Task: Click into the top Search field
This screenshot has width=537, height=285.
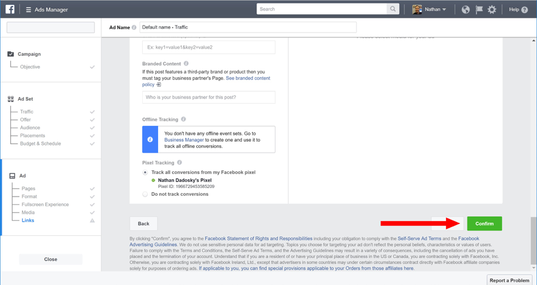Action: tap(322, 9)
